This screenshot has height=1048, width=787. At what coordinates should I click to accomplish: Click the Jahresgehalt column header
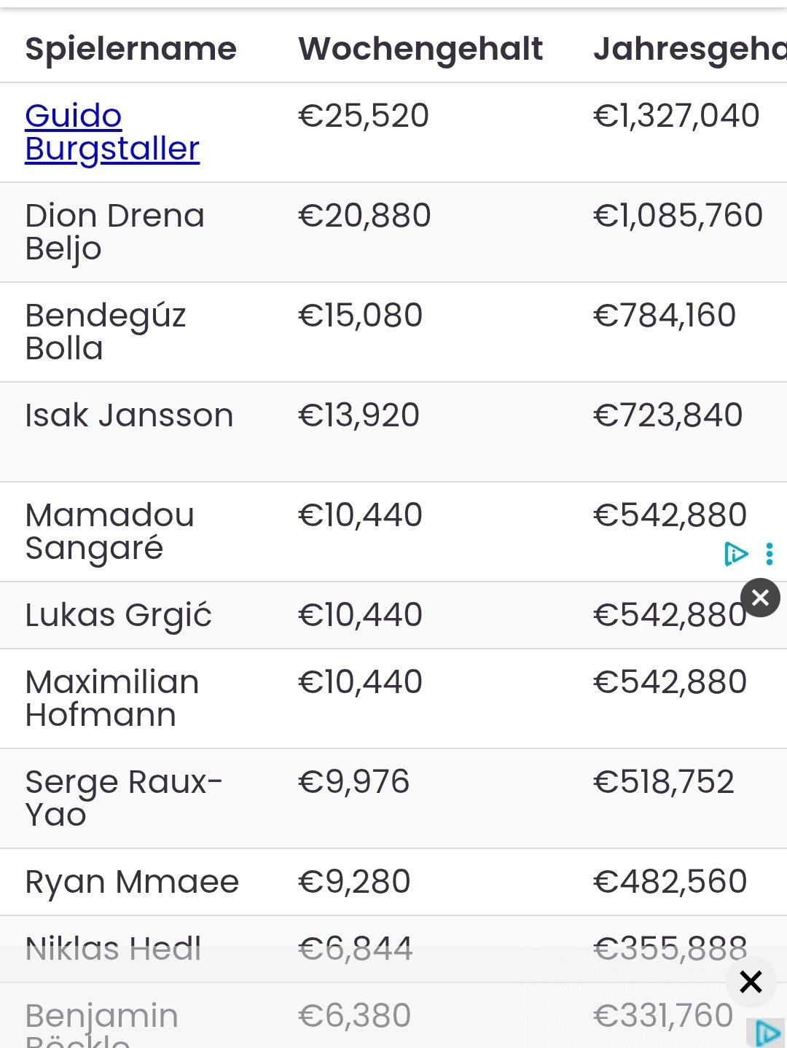point(689,49)
